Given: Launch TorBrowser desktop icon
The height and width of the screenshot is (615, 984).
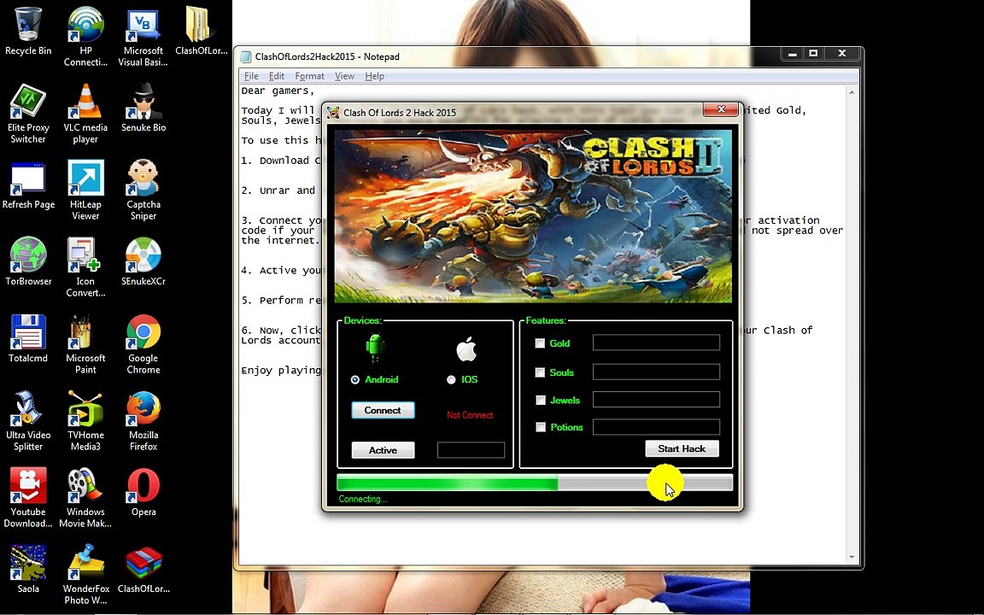Looking at the screenshot, I should click(27, 261).
